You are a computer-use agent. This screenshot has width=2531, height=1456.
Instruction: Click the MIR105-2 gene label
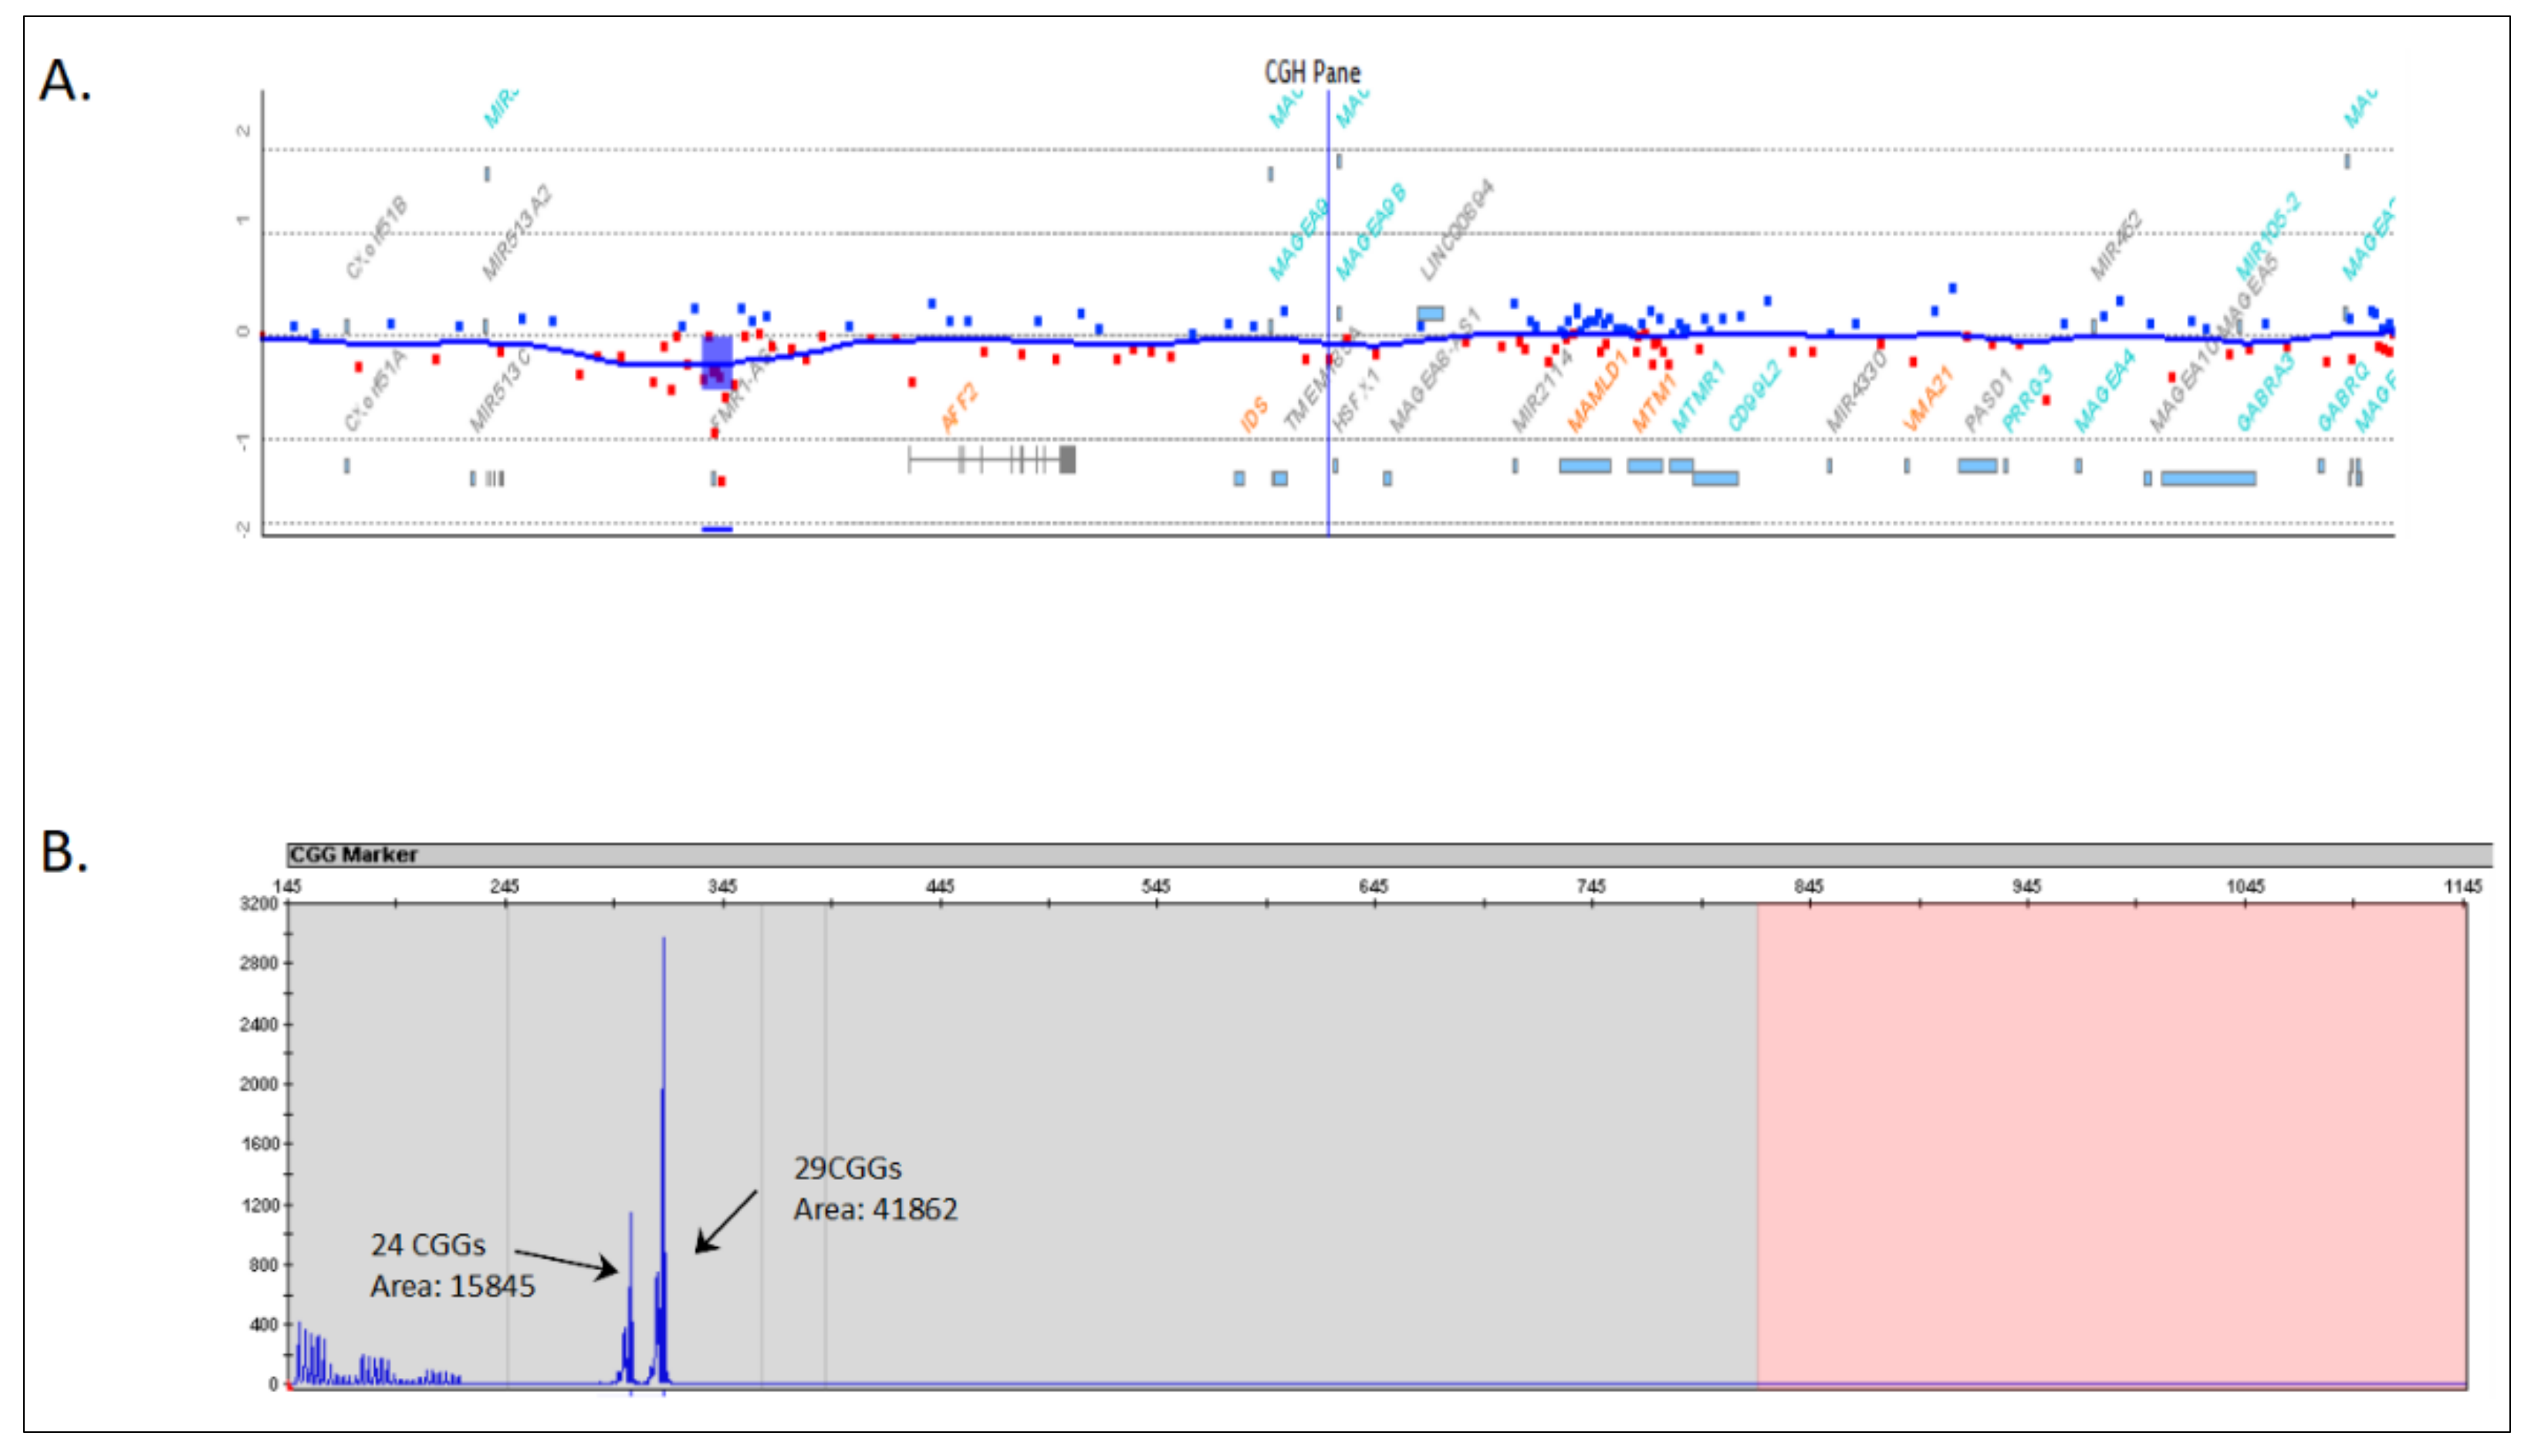[x=2268, y=236]
